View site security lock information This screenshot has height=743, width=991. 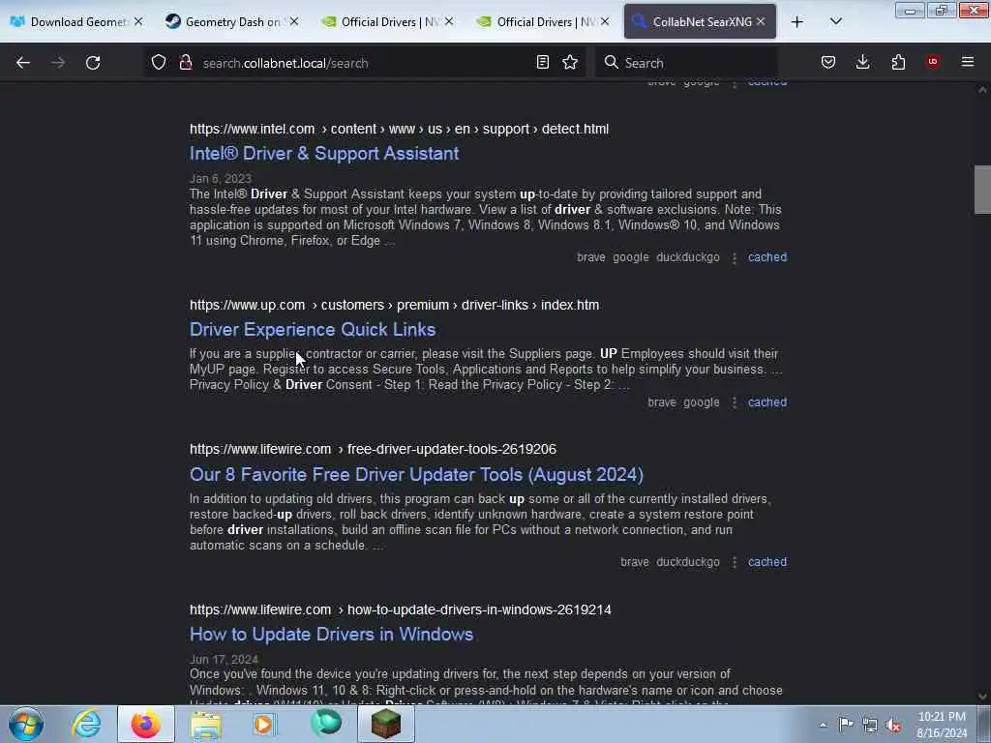185,62
